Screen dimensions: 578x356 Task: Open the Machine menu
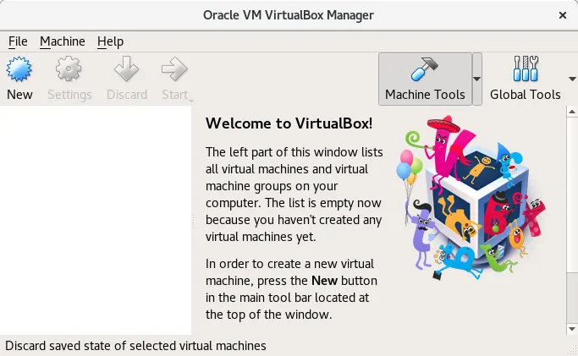pyautogui.click(x=63, y=41)
